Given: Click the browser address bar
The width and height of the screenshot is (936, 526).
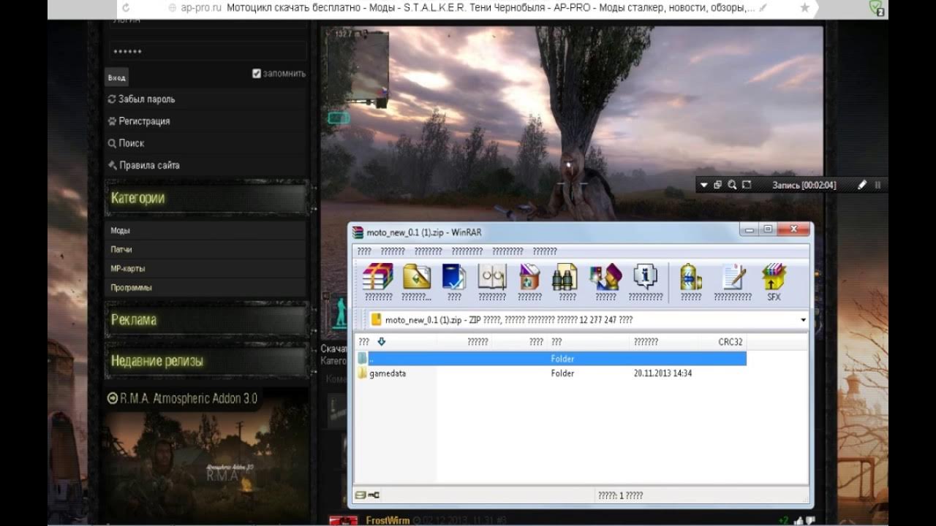Looking at the screenshot, I should (x=468, y=8).
